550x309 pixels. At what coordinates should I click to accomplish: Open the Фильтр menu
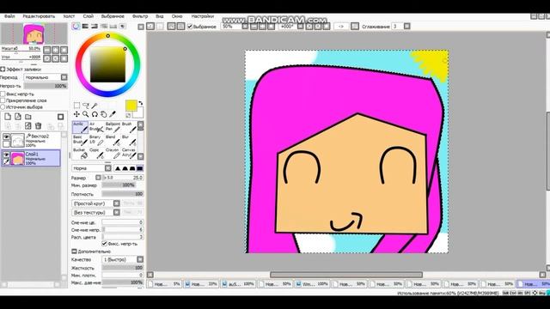140,16
